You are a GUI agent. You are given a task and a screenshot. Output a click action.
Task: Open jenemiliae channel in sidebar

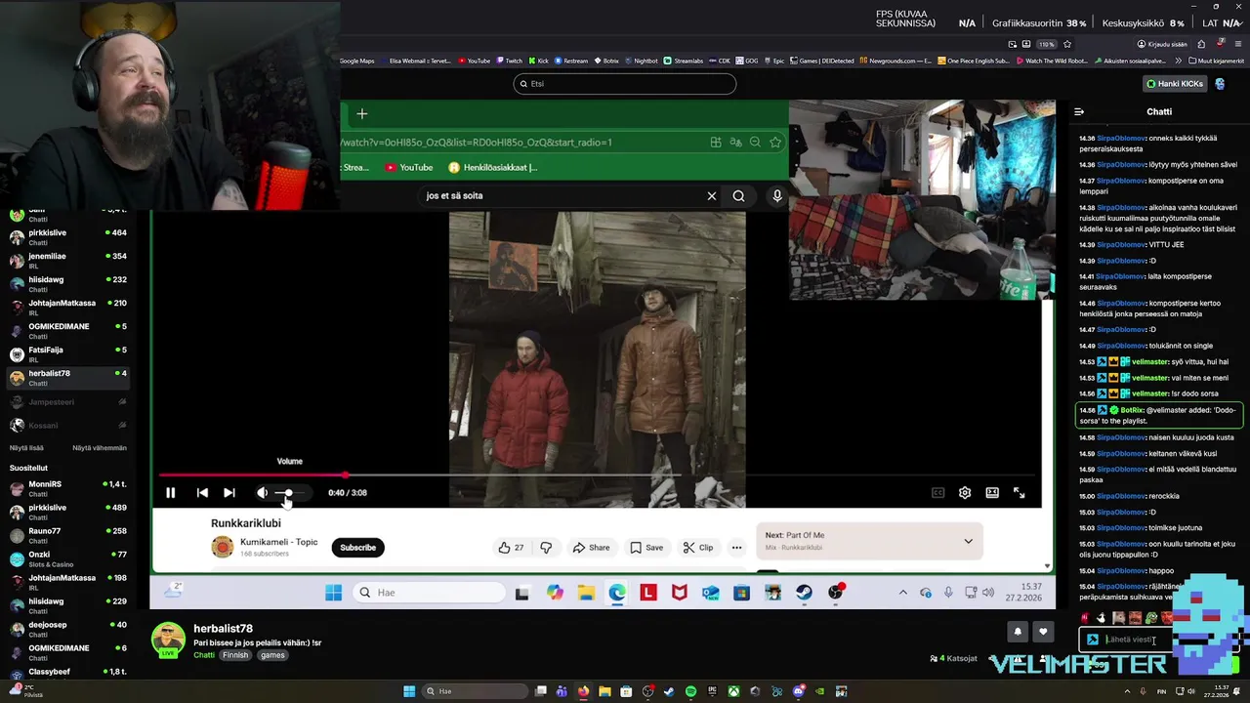pyautogui.click(x=68, y=261)
